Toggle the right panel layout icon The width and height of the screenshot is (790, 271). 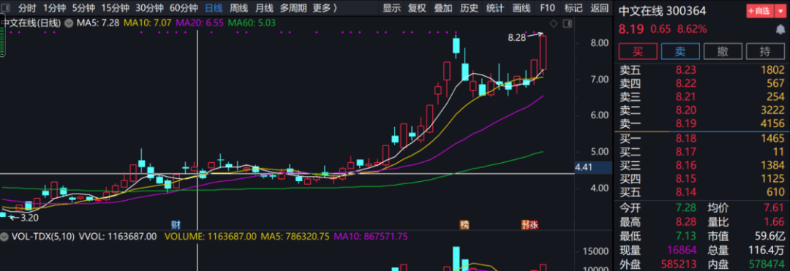568,23
